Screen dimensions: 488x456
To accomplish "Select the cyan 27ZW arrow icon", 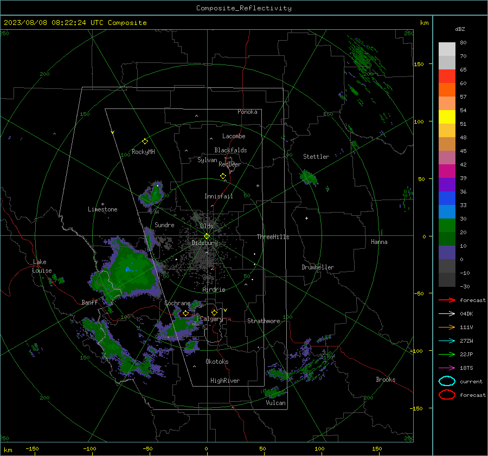I will click(447, 341).
